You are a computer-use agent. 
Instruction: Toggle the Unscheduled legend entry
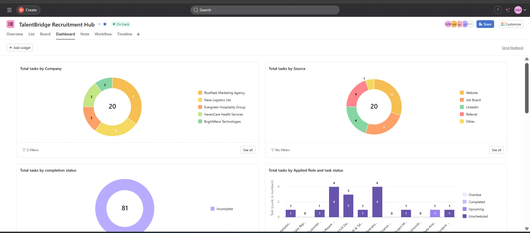pos(475,216)
